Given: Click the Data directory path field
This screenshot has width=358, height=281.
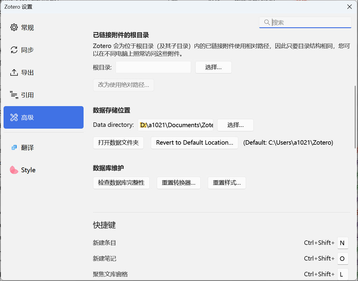Looking at the screenshot, I should coord(176,125).
